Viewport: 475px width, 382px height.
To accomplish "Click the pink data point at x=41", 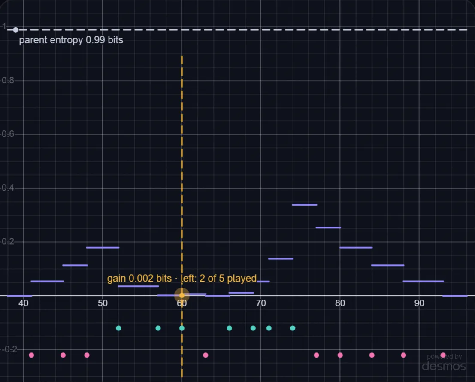I will point(31,355).
